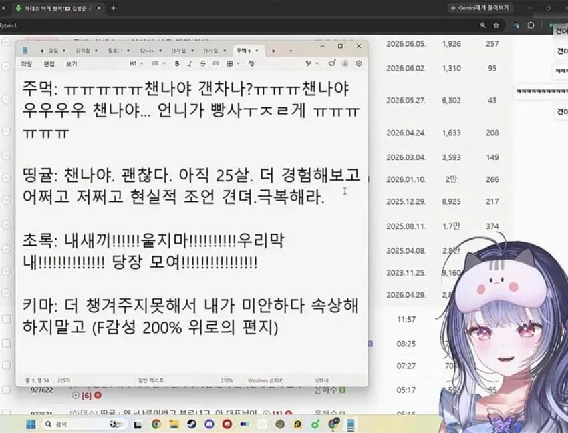Toggle italic formatting in Notepad
Screen dimensions: 568x433
pyautogui.click(x=190, y=63)
